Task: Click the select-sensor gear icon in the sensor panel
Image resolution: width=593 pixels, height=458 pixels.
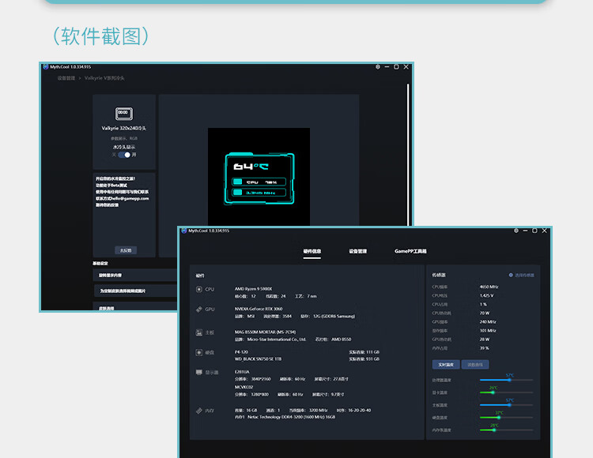Action: click(x=511, y=275)
